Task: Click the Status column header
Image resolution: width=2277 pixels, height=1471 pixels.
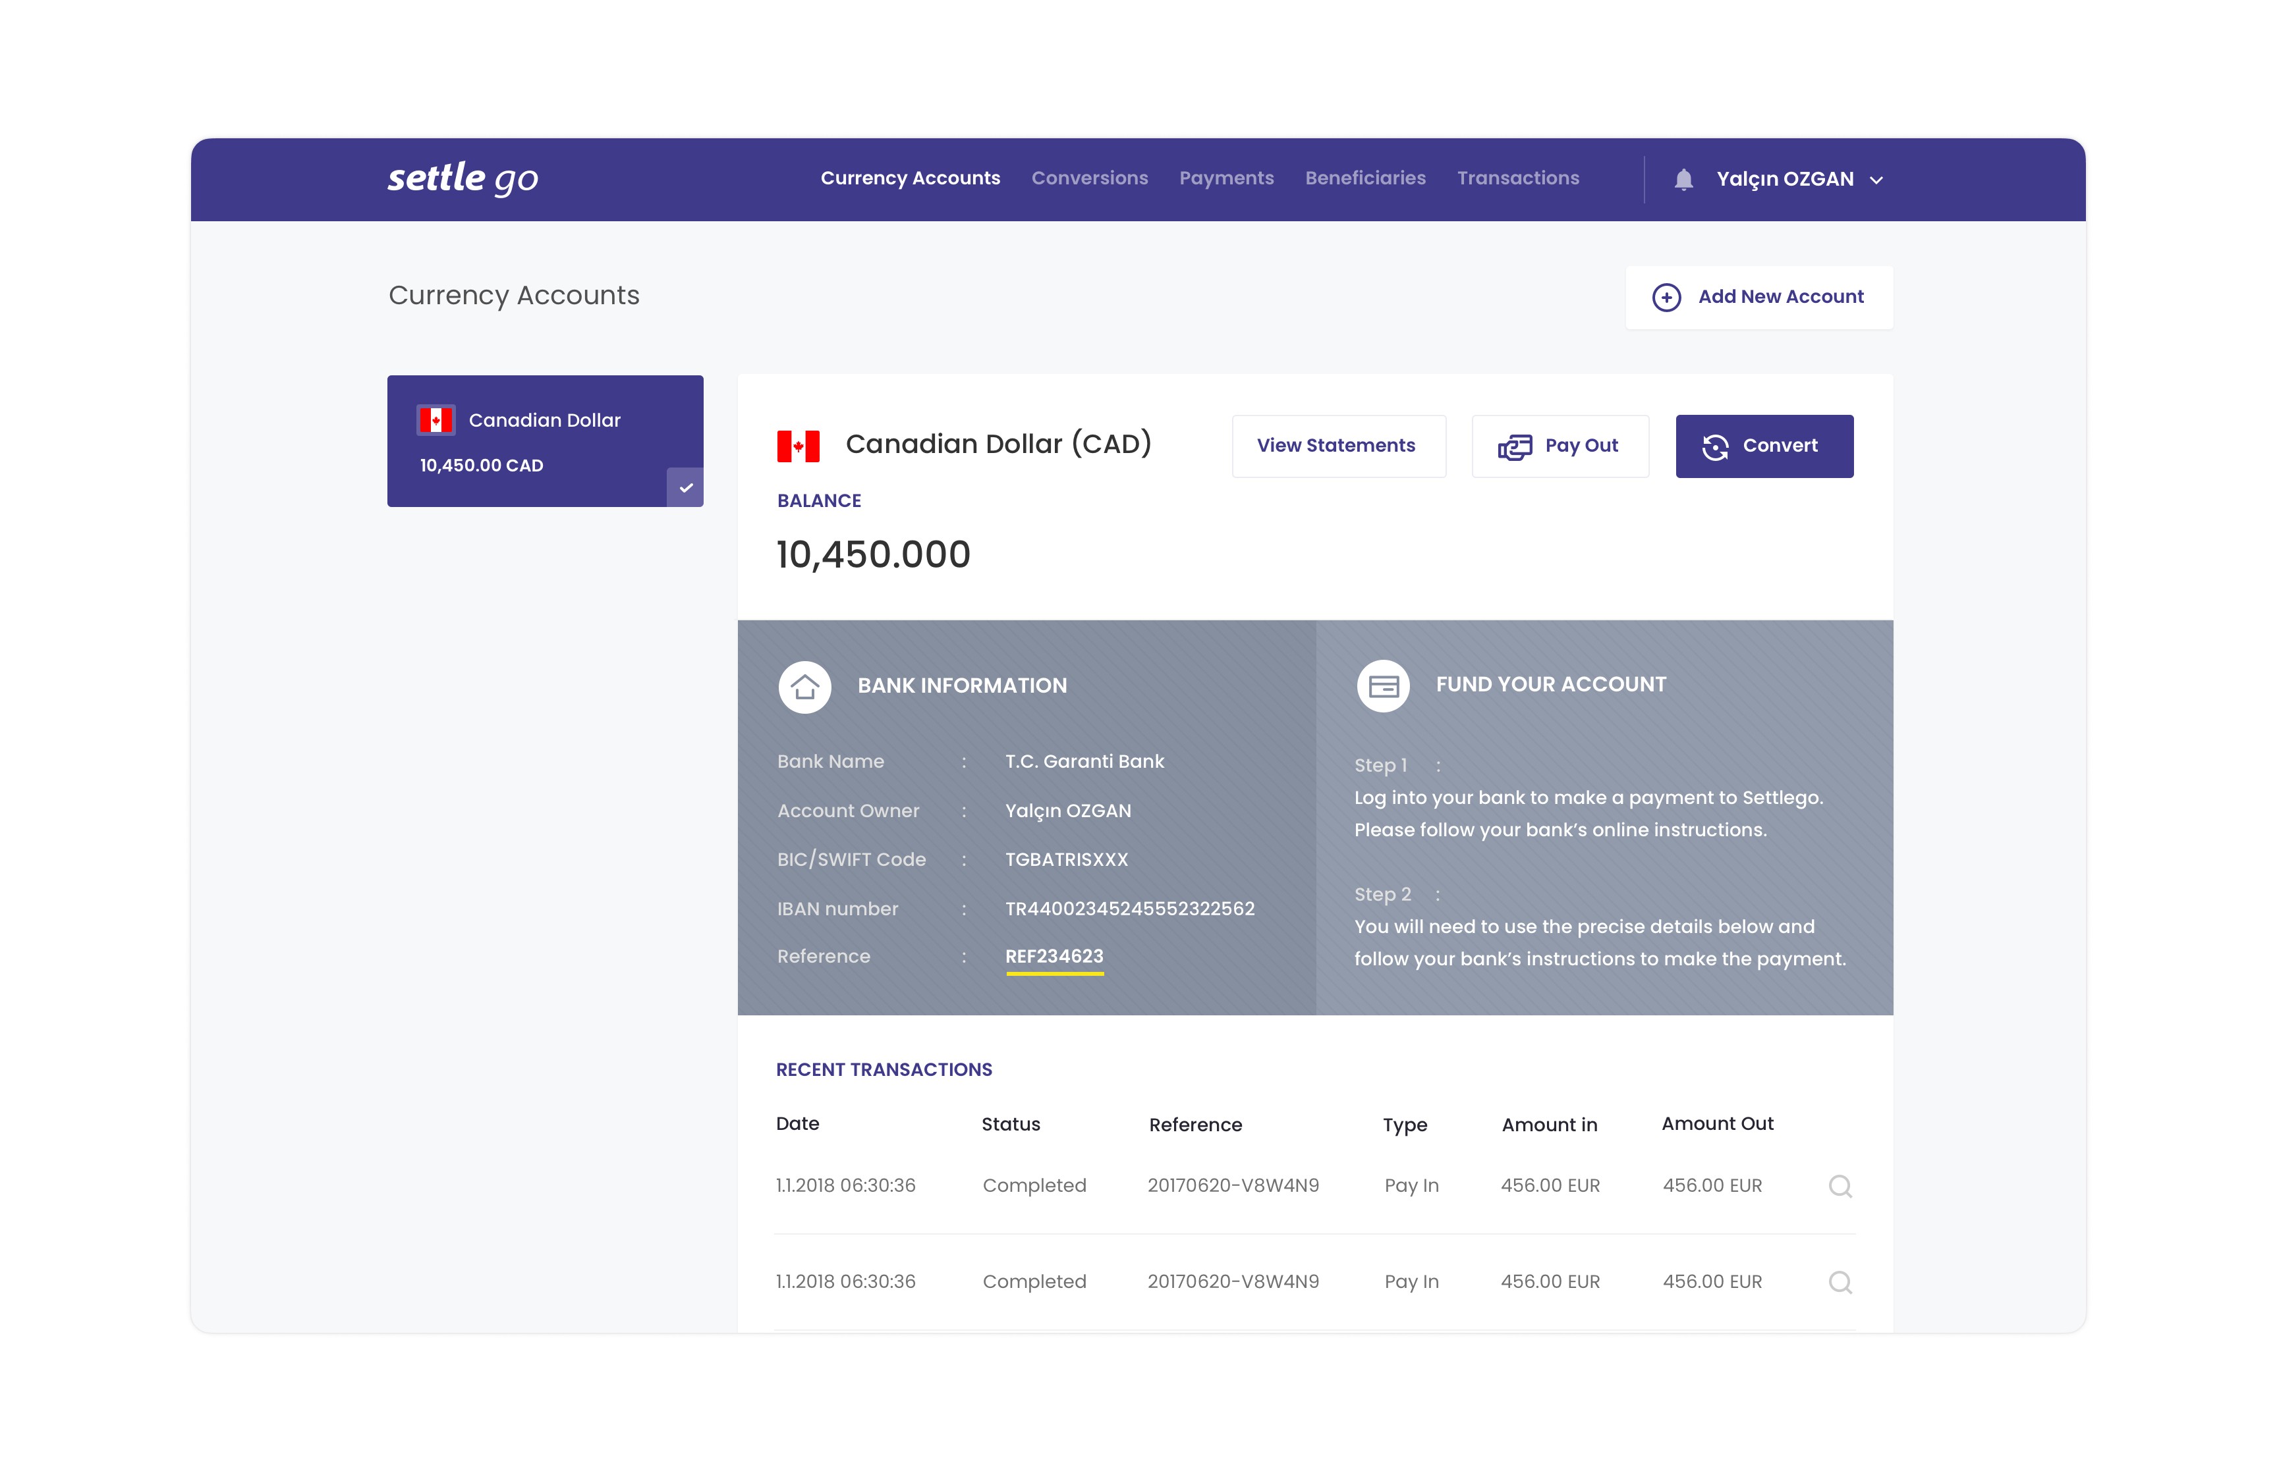Action: [1010, 1124]
